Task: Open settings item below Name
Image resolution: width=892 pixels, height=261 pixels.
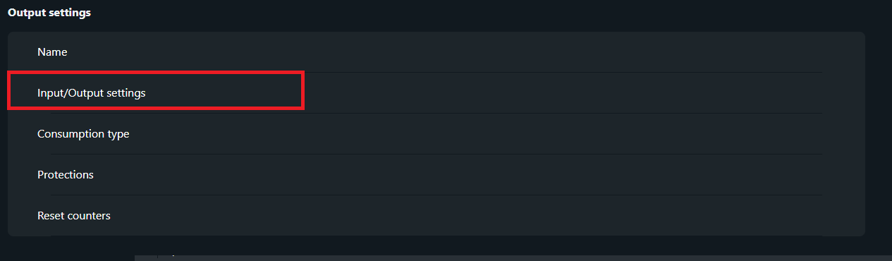Action: pos(436,93)
